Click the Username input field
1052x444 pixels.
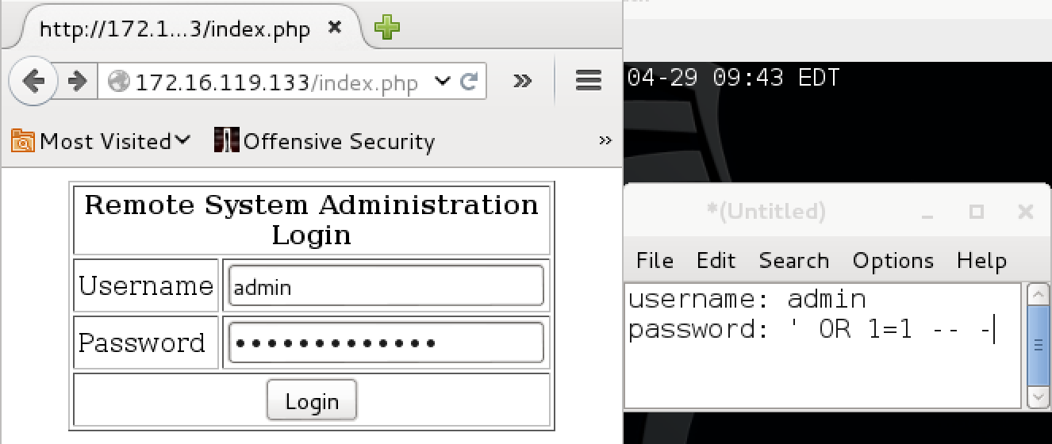386,286
